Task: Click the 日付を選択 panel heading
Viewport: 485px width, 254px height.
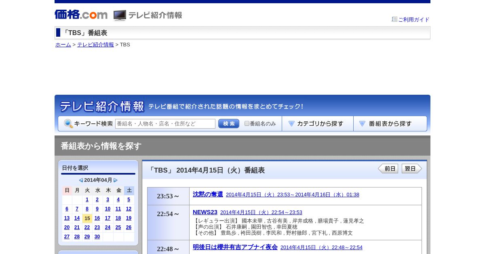Action: (75, 168)
